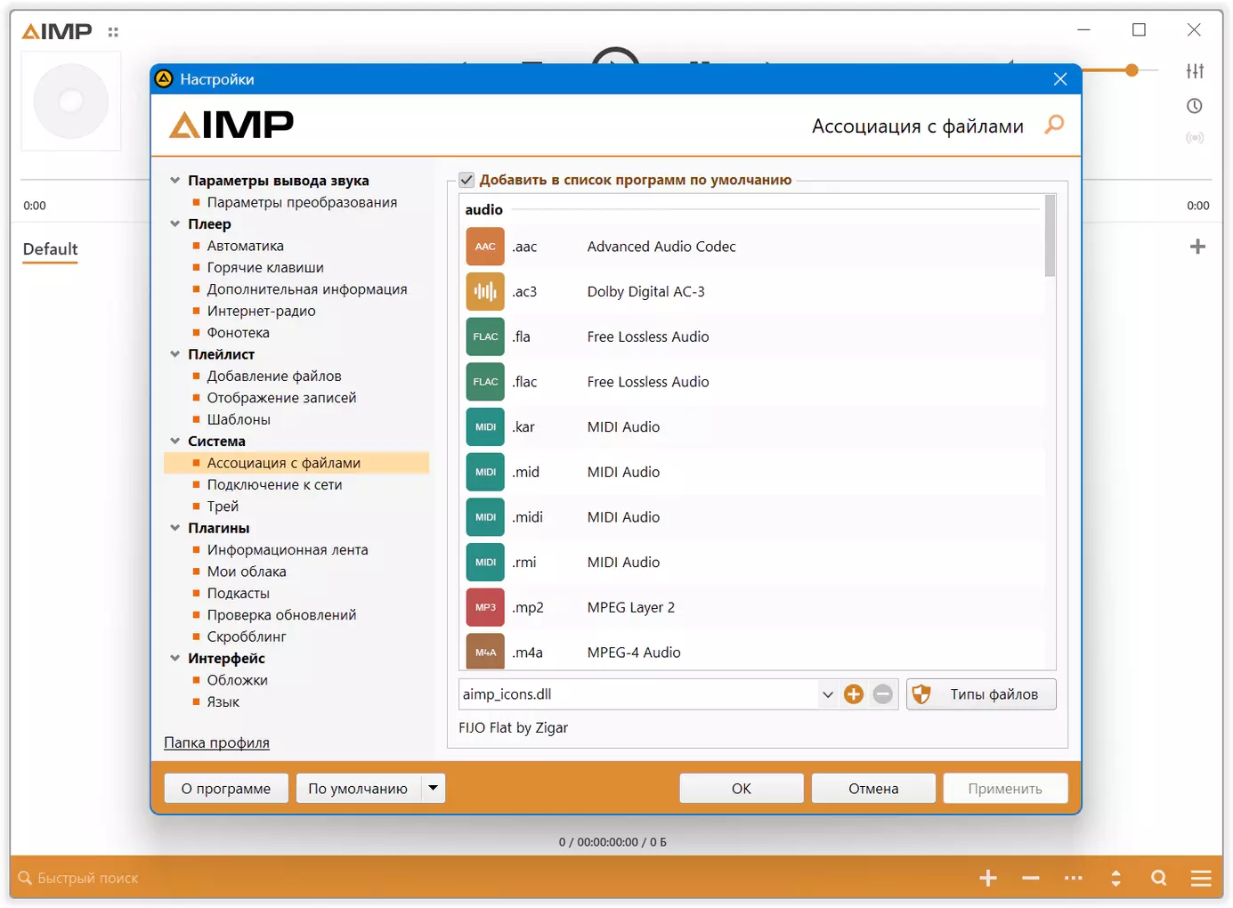Viewport: 1233px width, 908px height.
Task: Open the main hamburger menu in bottom bar
Action: coord(1201,879)
